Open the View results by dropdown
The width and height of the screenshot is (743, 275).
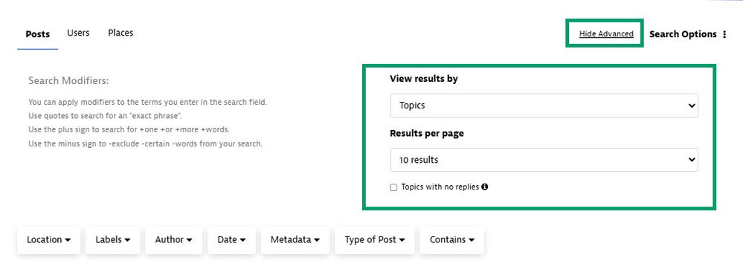[x=544, y=106]
